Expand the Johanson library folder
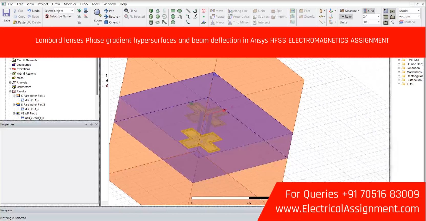Viewport: 426px width, 221px height. coord(399,68)
